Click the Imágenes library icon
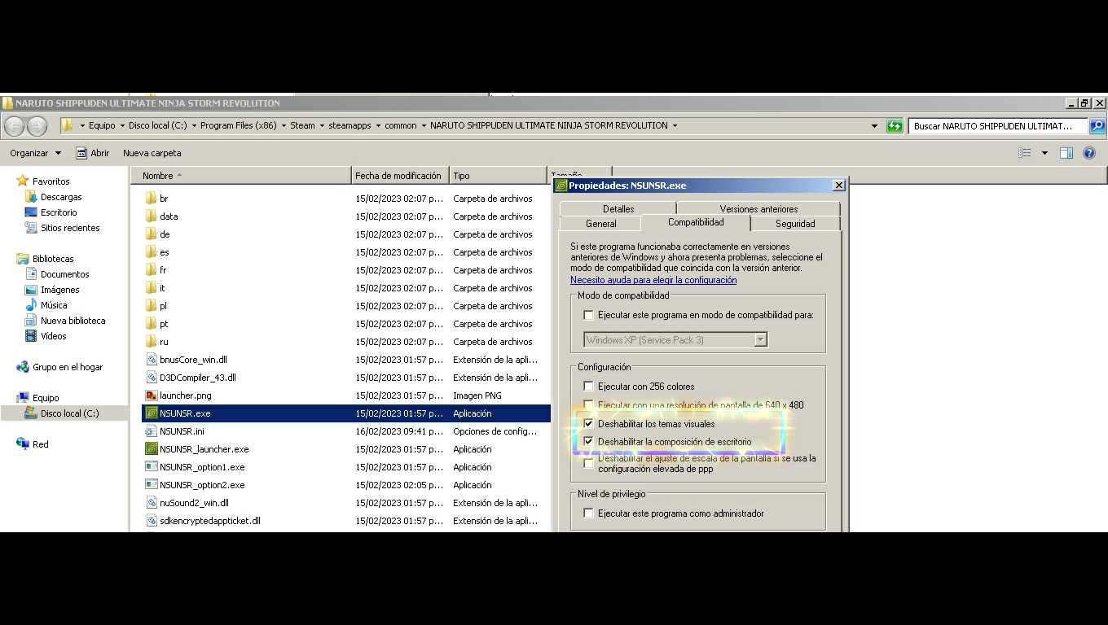The image size is (1108, 625). pyautogui.click(x=31, y=290)
